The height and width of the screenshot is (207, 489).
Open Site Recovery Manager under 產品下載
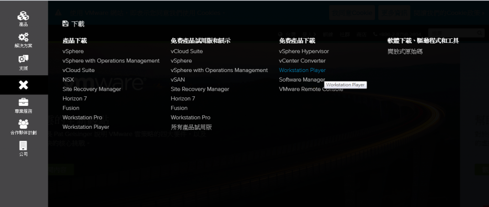tap(92, 89)
